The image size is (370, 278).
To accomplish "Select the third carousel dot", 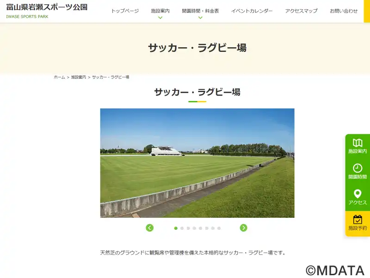I will pos(188,228).
